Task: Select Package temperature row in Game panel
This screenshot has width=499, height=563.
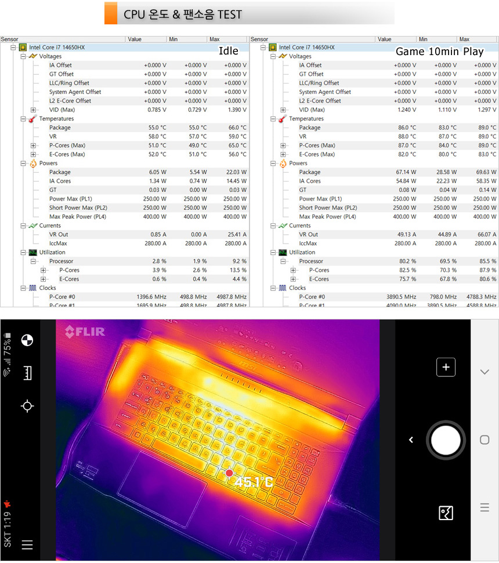Action: [309, 128]
